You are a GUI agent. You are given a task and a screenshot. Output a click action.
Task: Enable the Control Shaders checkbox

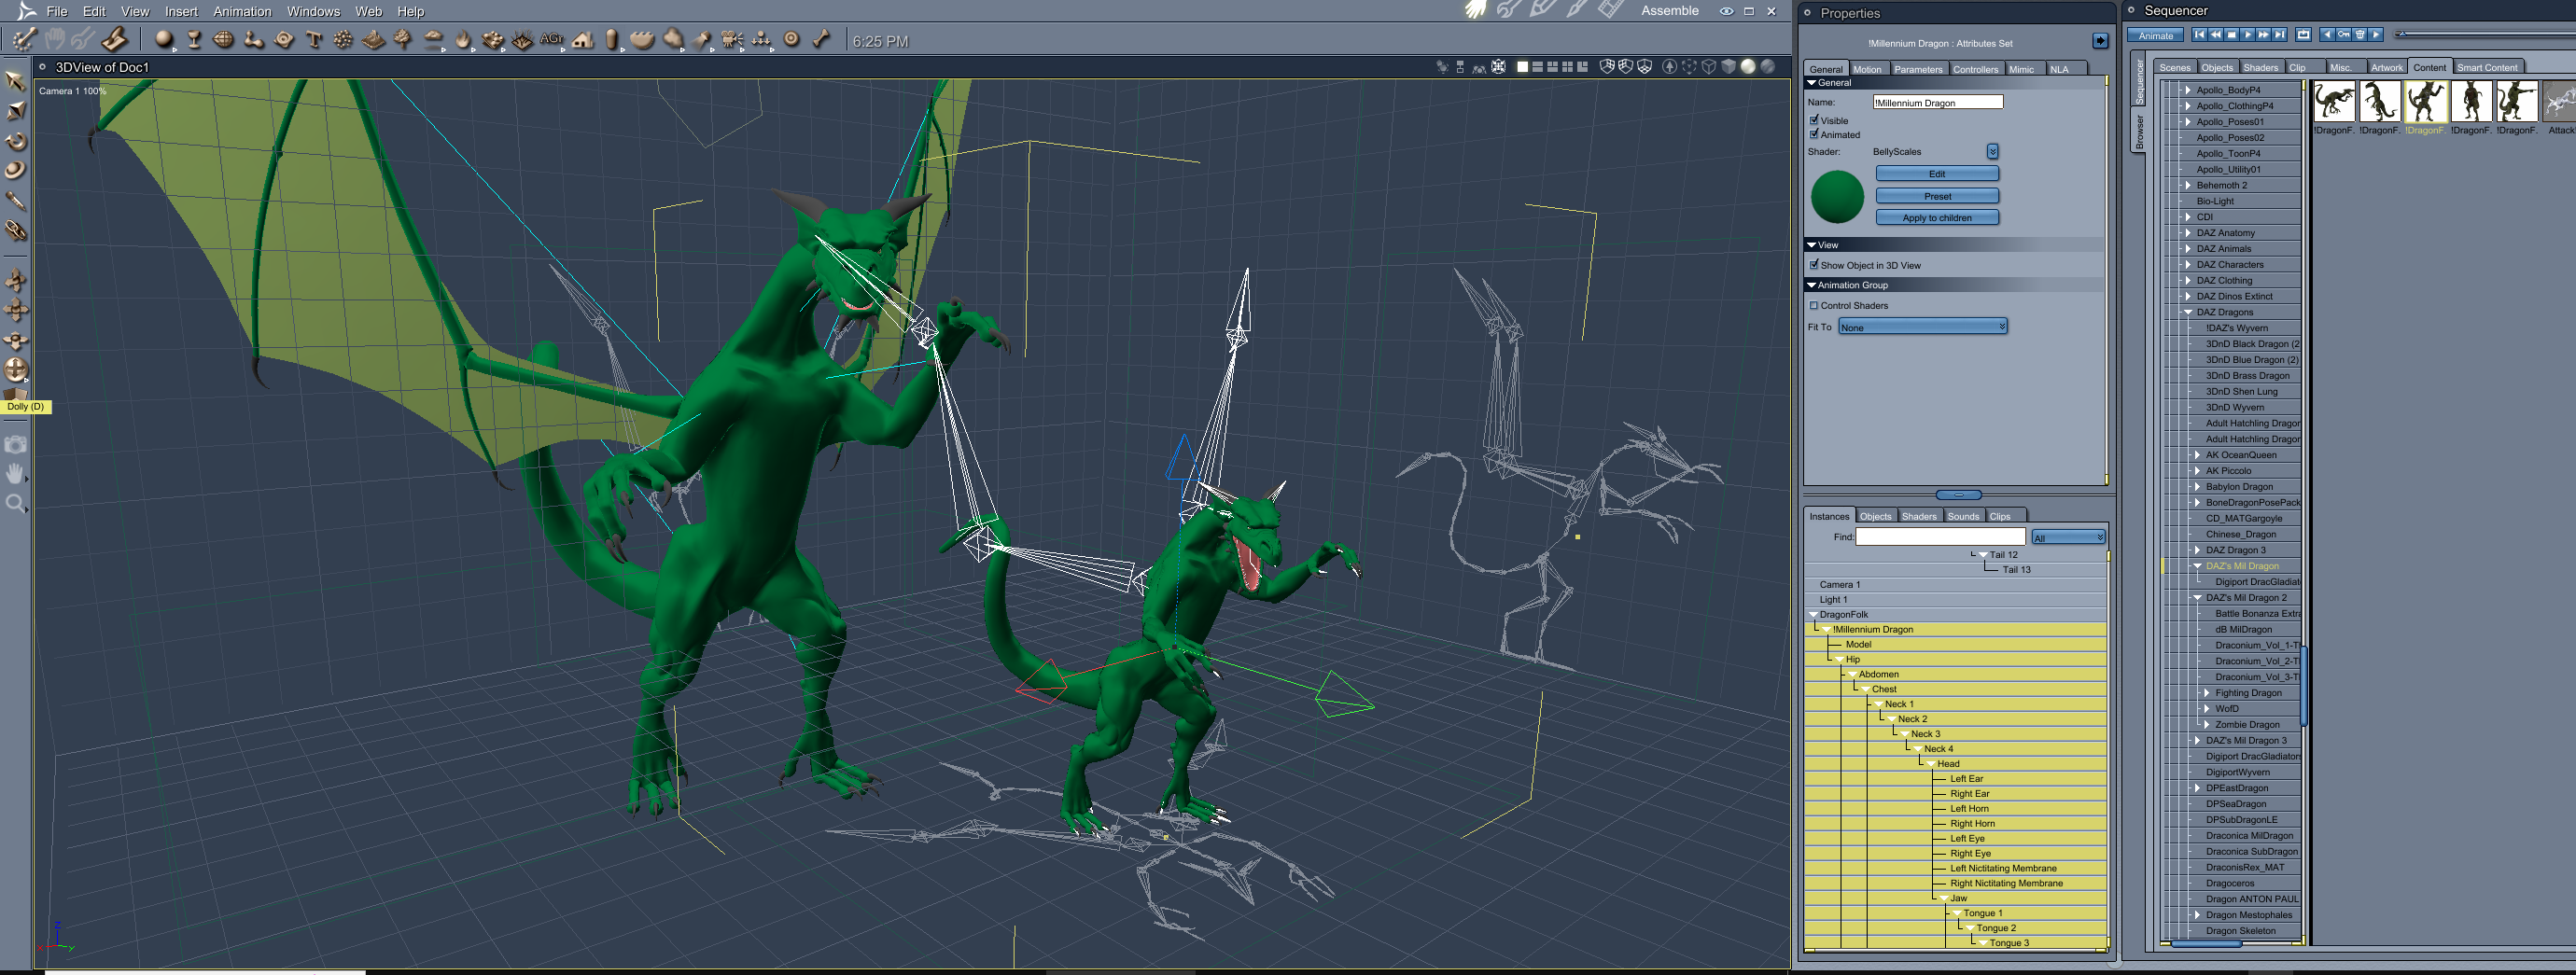pos(1814,306)
